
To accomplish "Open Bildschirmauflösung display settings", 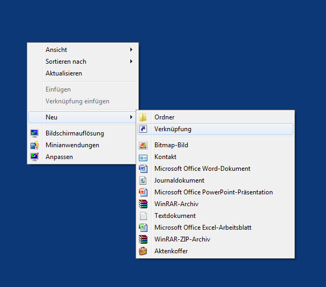I will (75, 133).
